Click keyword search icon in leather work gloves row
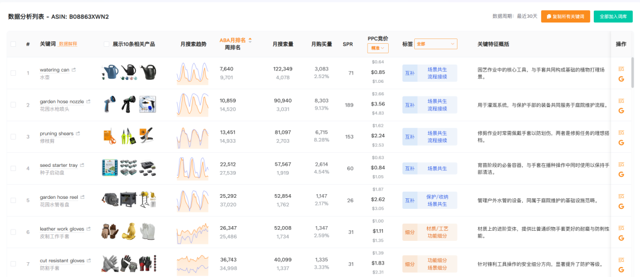The height and width of the screenshot is (277, 640). [x=621, y=228]
